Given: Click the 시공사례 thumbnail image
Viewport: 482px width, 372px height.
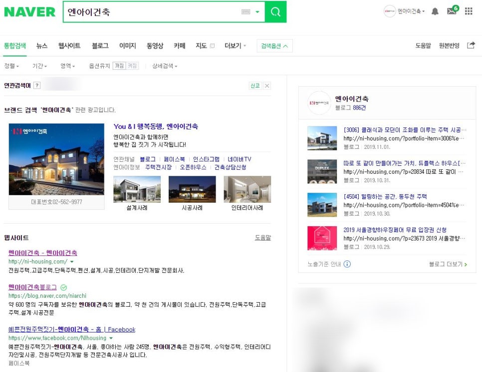Looking at the screenshot, I should click(192, 189).
